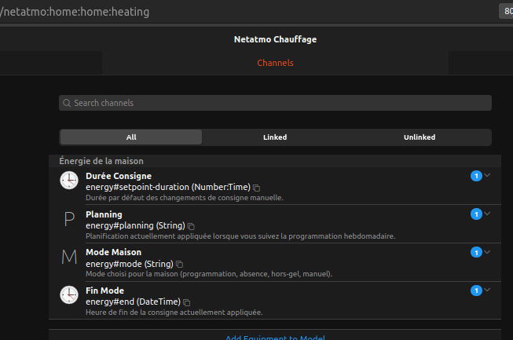Focus the Search channels input field
The width and height of the screenshot is (513, 340).
click(275, 103)
